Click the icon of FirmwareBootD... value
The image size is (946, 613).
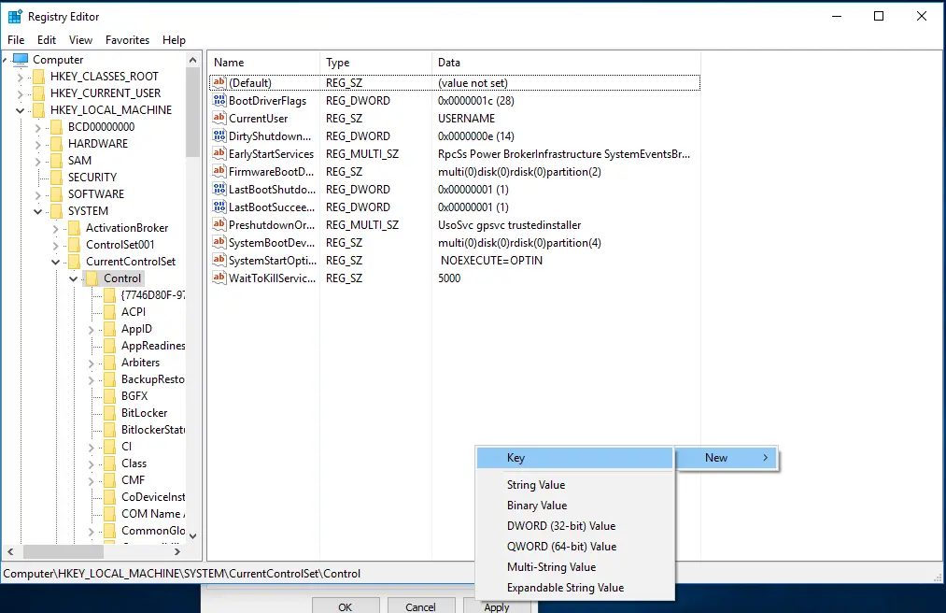[x=219, y=172]
